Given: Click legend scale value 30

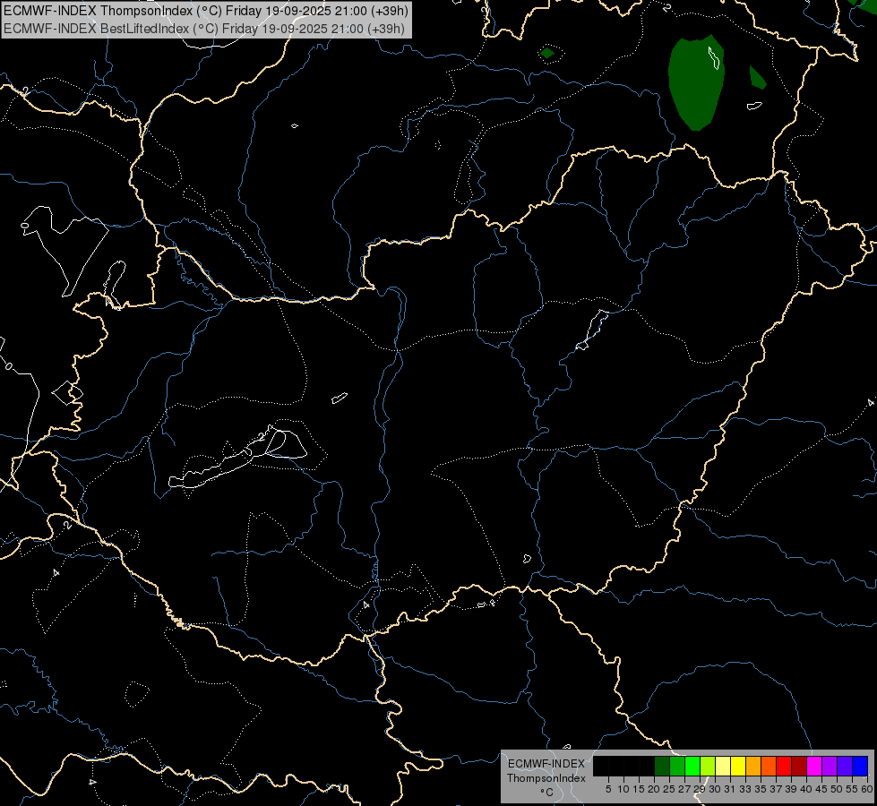Looking at the screenshot, I should pos(714,789).
